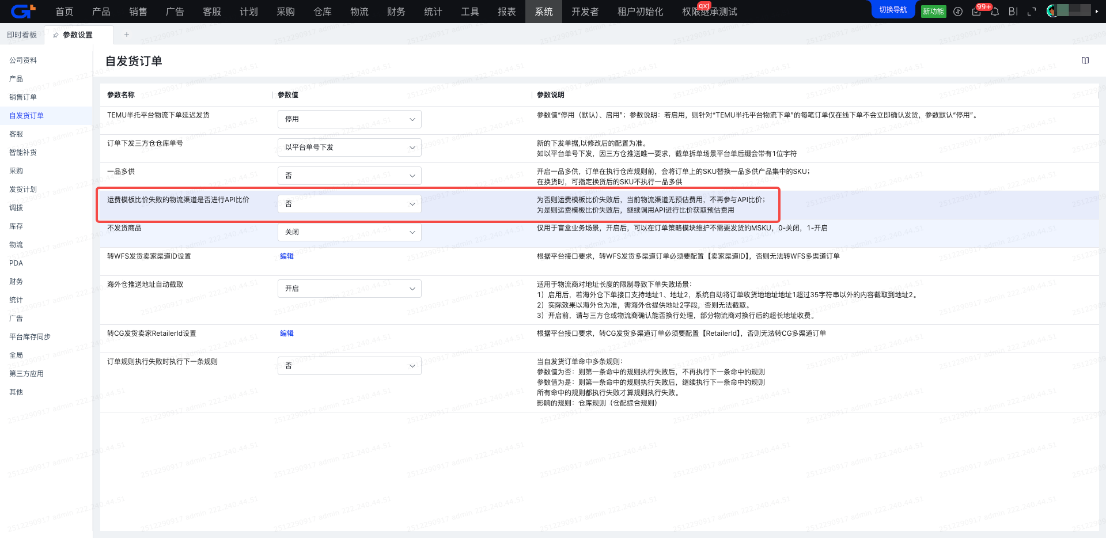Open 统计 in the top navigation
The width and height of the screenshot is (1106, 538).
(x=433, y=12)
